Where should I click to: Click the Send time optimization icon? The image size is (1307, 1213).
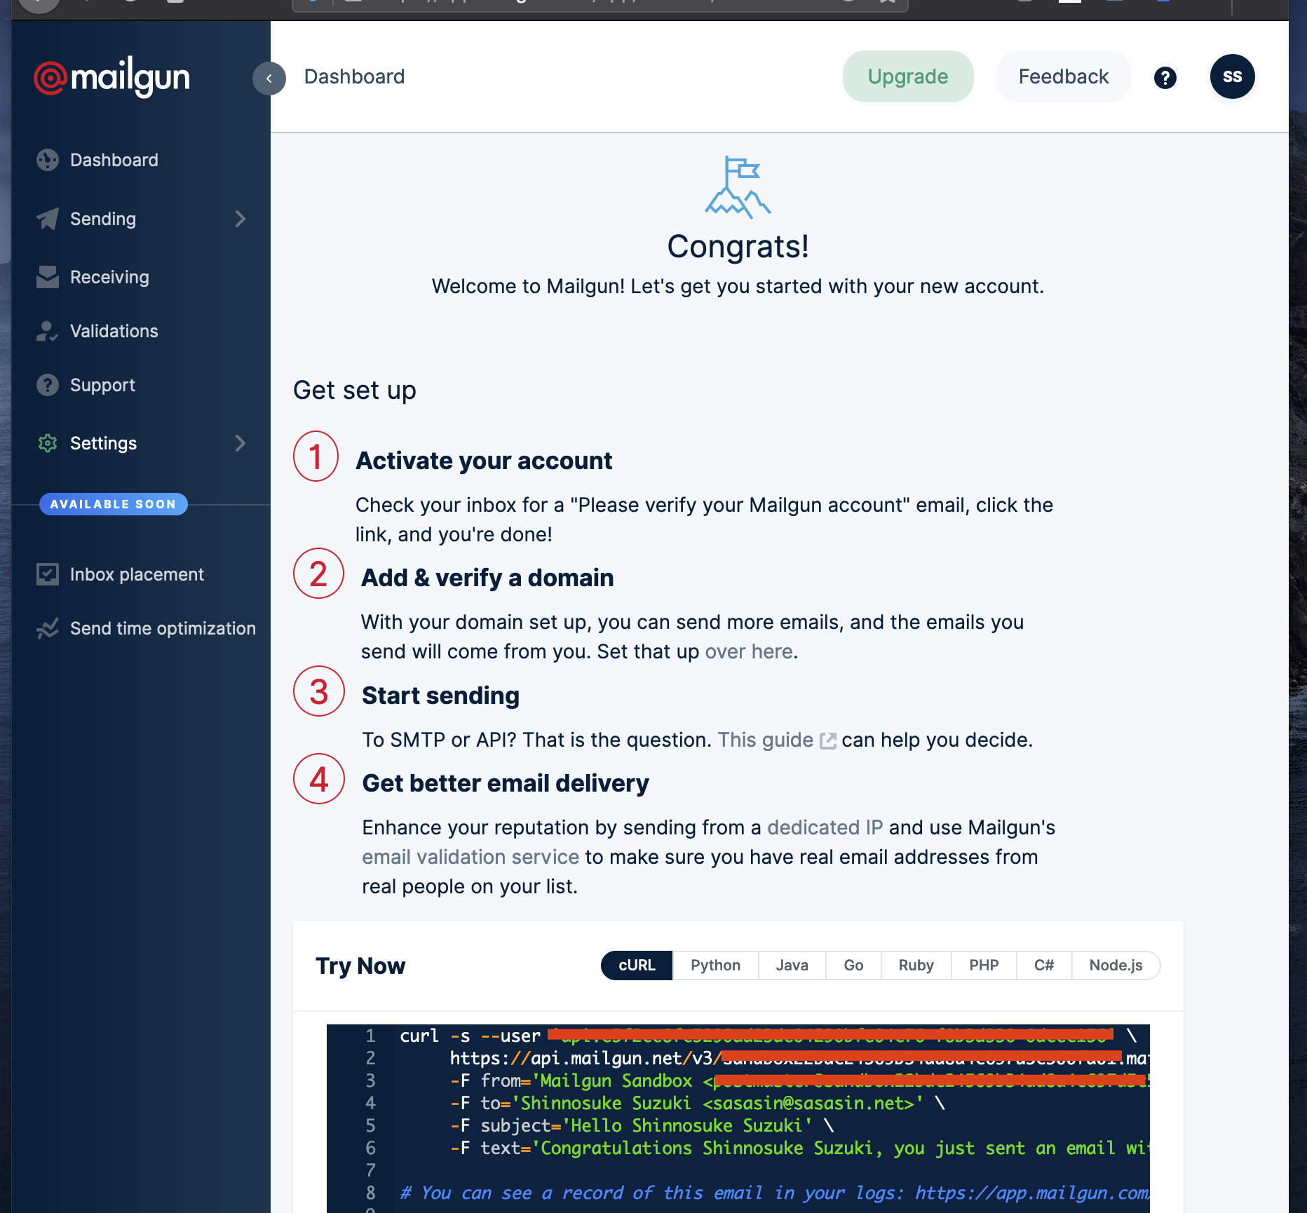[48, 628]
